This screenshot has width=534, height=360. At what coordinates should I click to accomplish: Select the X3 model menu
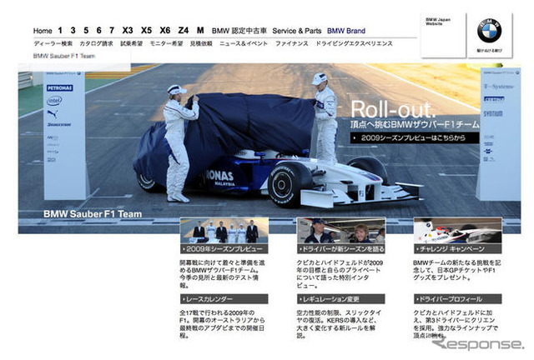tap(128, 31)
